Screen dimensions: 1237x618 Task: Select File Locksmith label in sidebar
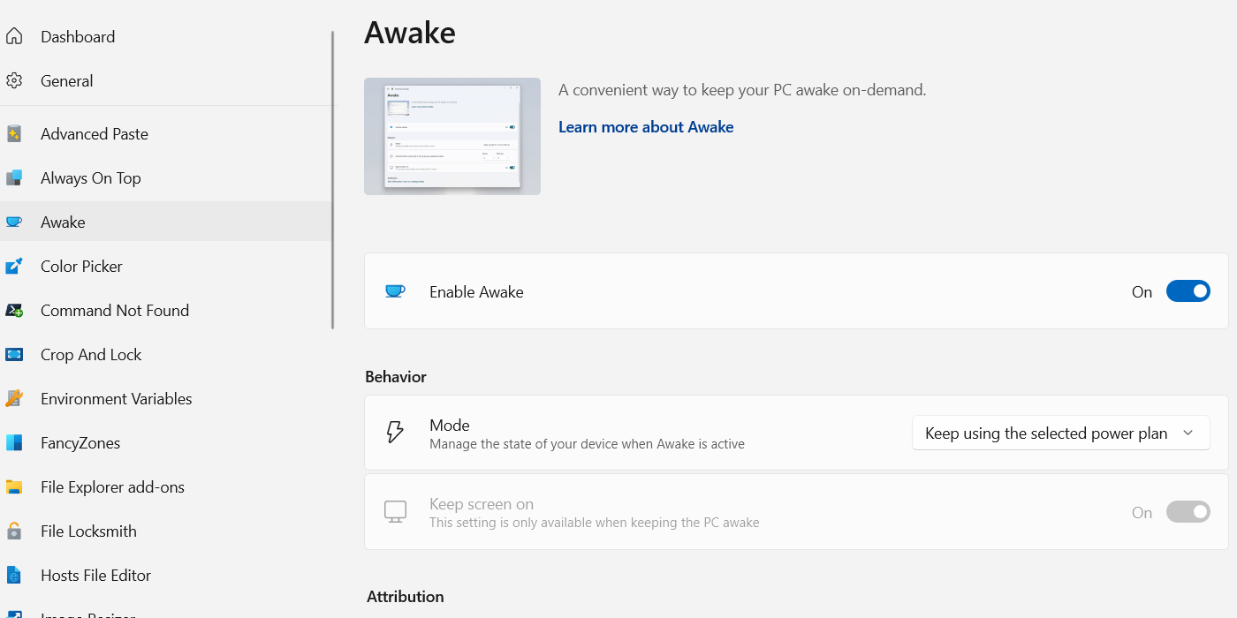88,531
